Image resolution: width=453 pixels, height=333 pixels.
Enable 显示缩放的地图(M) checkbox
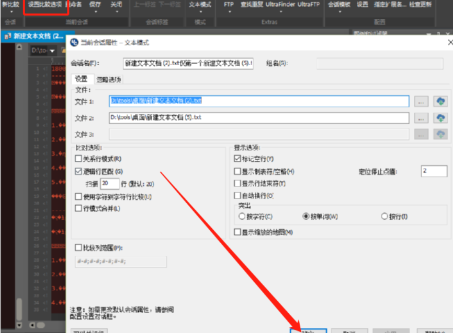pos(237,232)
